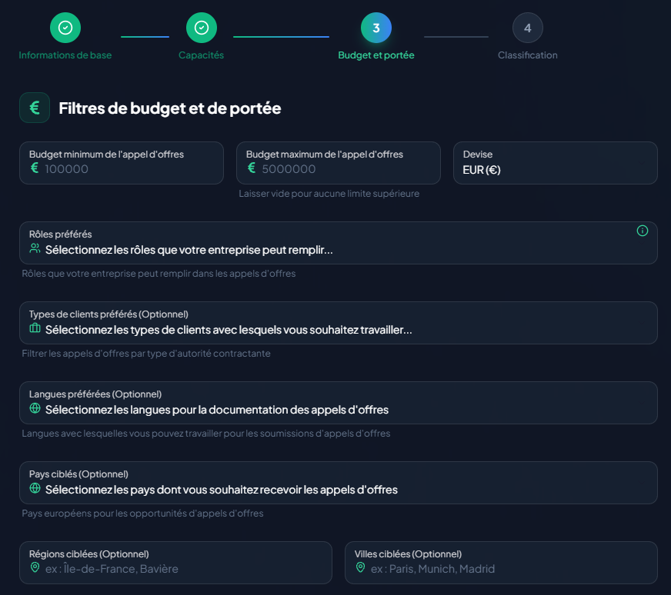Return to the Capacités step
Image resolution: width=671 pixels, height=595 pixels.
(x=201, y=28)
